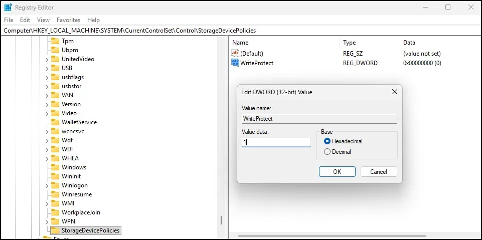The image size is (482, 240).
Task: Expand the WMI key
Action: (x=47, y=203)
